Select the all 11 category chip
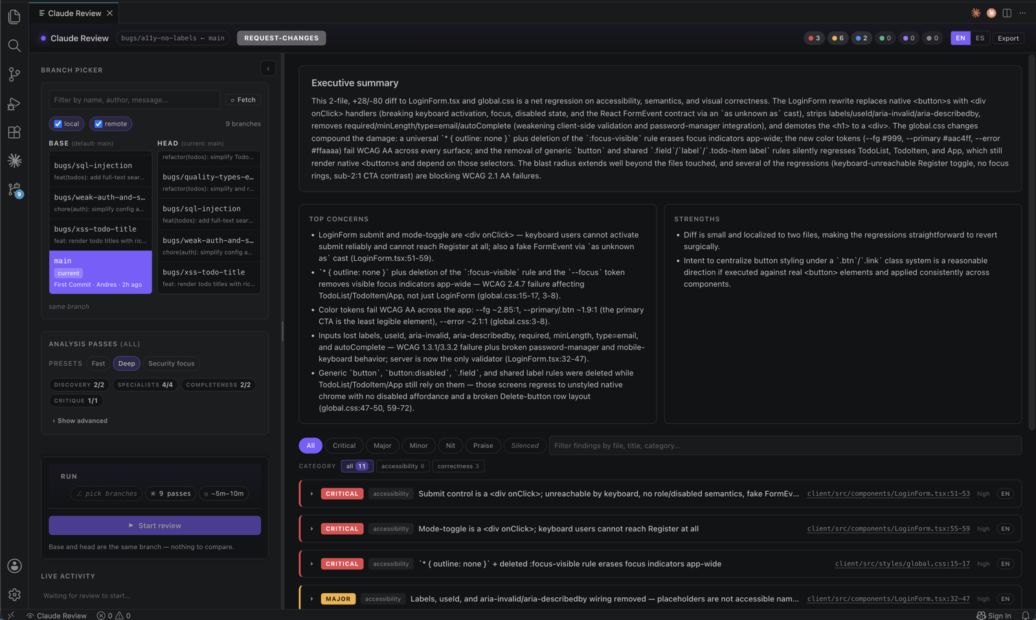Image resolution: width=1036 pixels, height=620 pixels. tap(357, 466)
